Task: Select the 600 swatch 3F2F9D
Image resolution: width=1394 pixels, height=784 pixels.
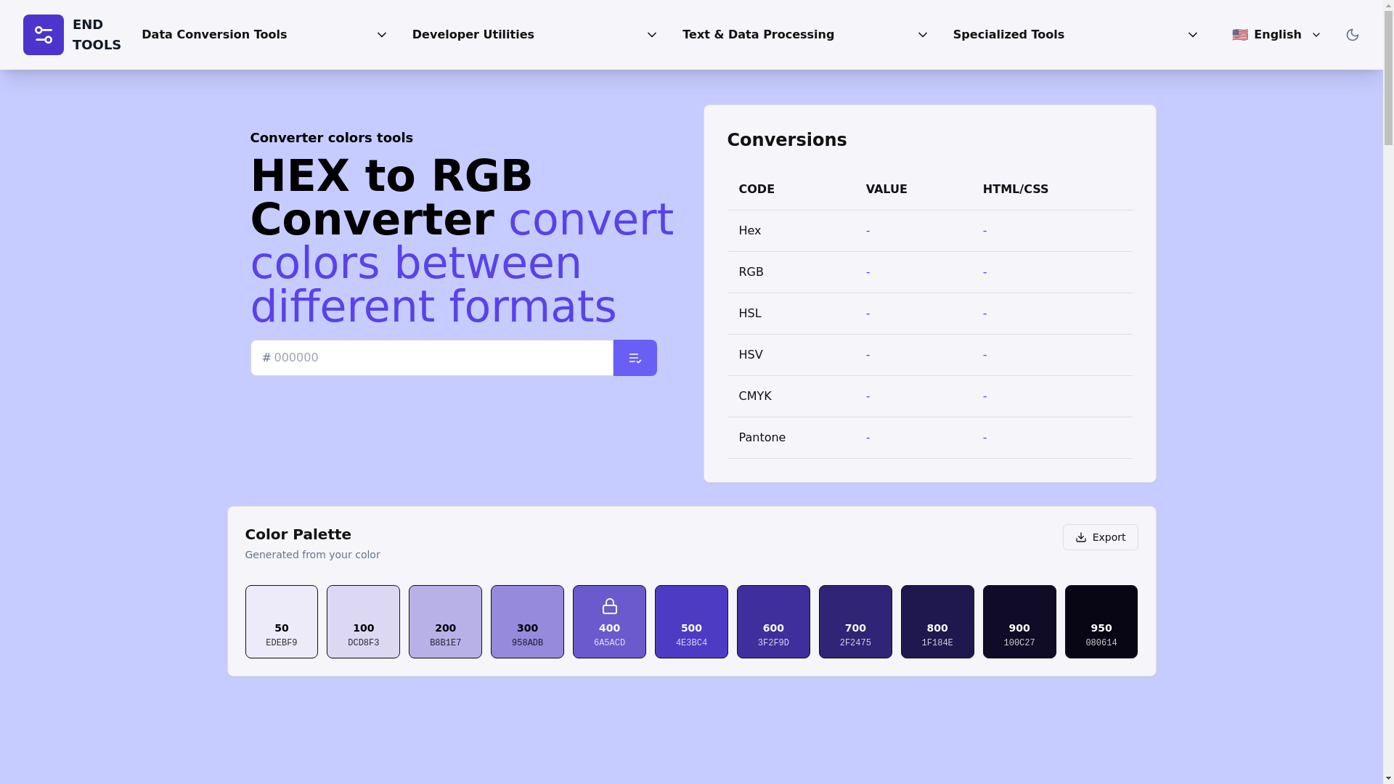Action: tap(773, 622)
